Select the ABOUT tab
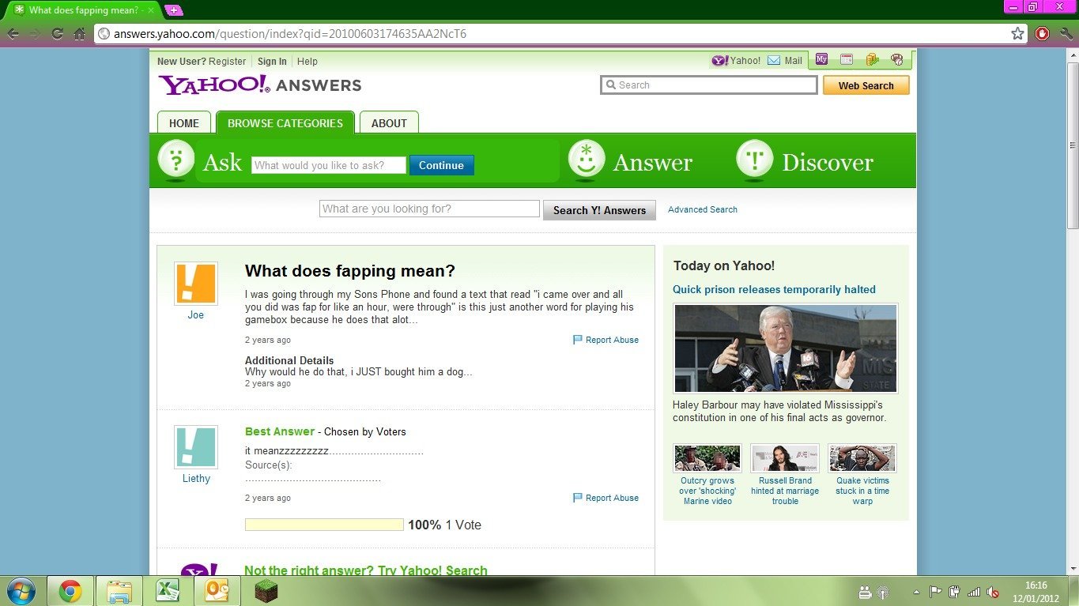 pos(389,122)
